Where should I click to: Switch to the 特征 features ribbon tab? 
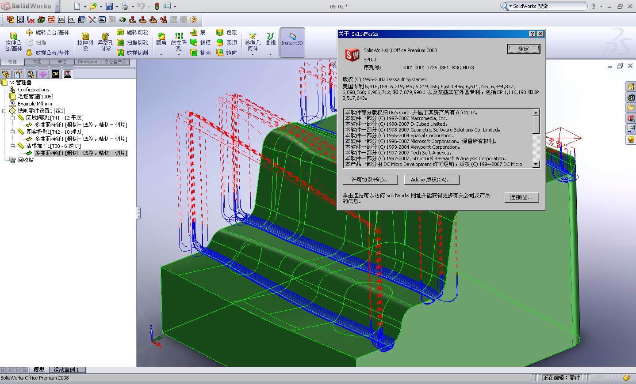point(12,62)
